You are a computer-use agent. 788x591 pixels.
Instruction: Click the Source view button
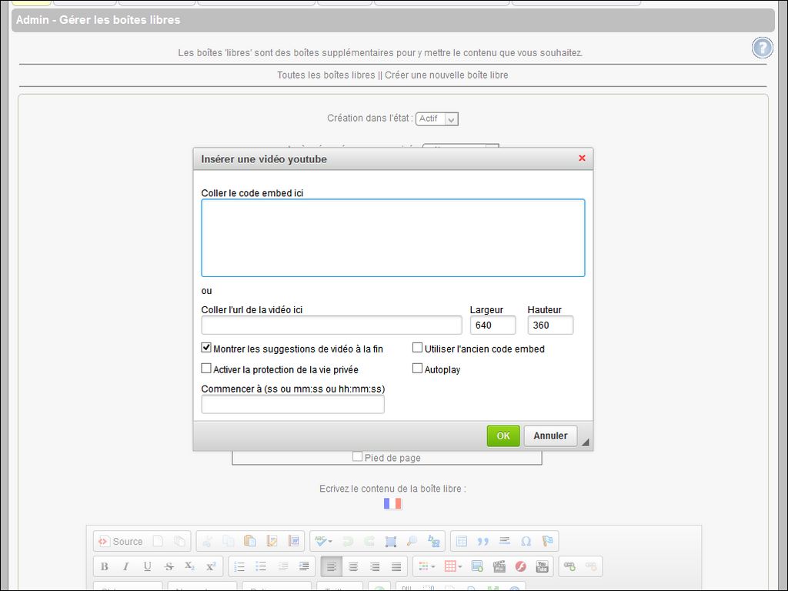tap(120, 541)
